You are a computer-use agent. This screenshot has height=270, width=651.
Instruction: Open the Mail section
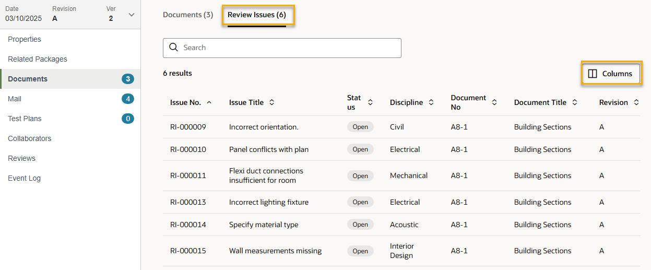pyautogui.click(x=15, y=99)
